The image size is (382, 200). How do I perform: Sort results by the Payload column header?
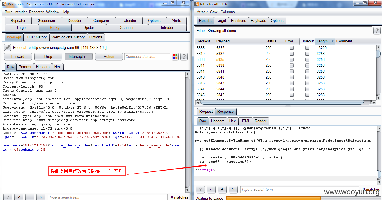point(239,41)
